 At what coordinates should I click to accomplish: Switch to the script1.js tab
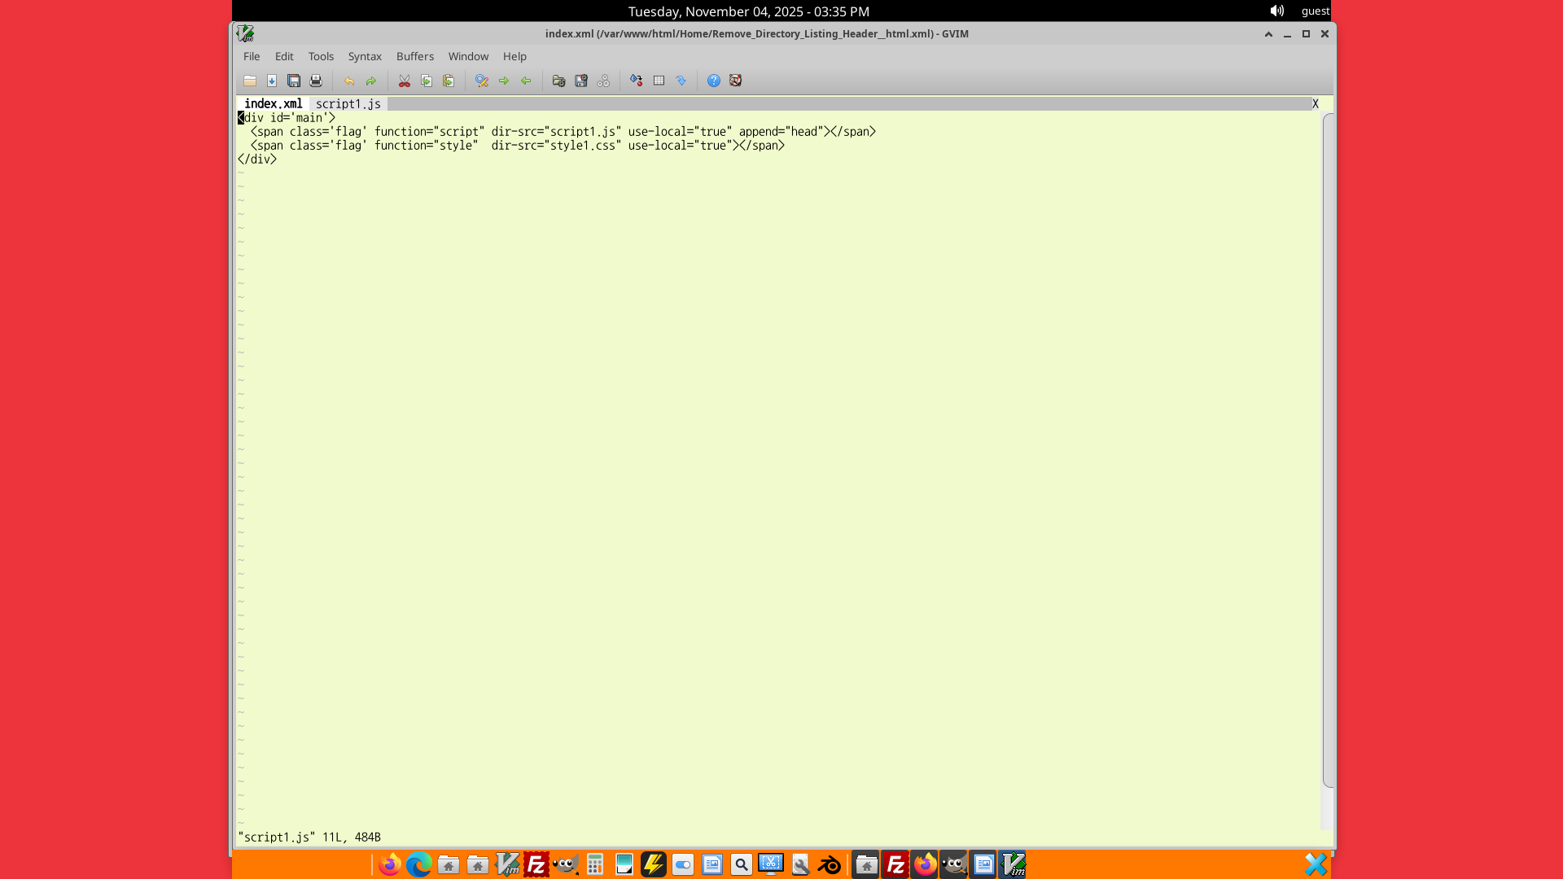pos(348,103)
